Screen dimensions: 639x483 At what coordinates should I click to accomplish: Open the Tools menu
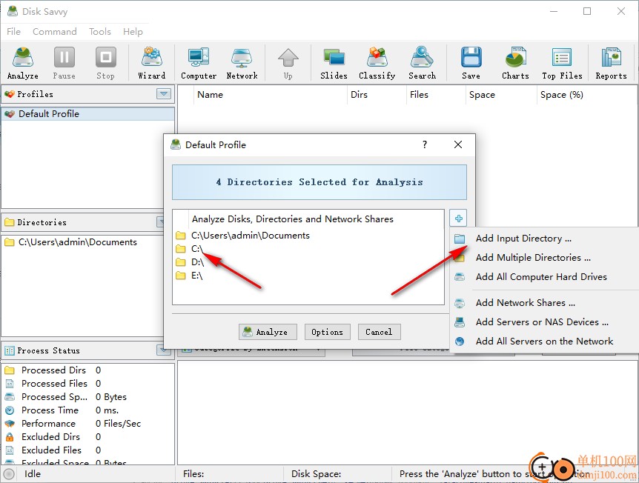(100, 31)
